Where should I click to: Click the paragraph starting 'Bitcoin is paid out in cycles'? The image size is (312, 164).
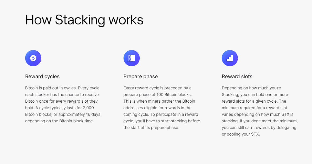pyautogui.click(x=63, y=104)
